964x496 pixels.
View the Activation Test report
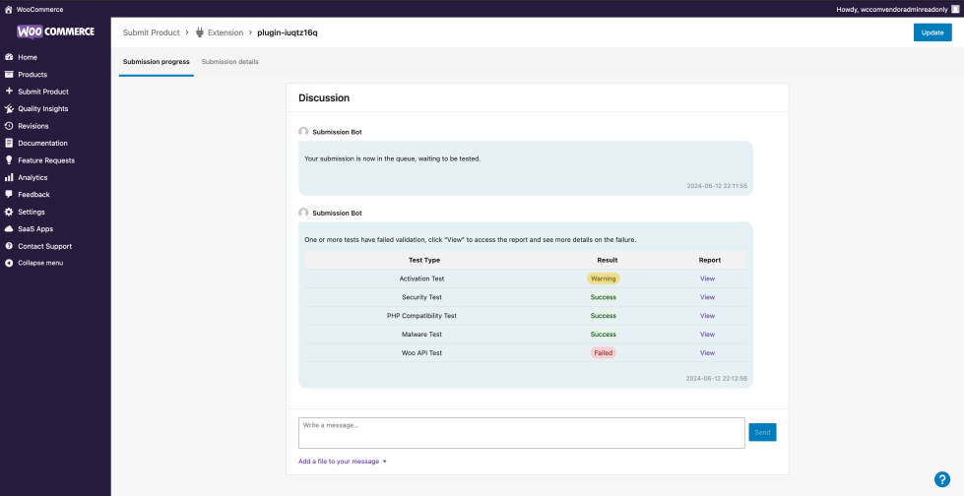click(707, 279)
